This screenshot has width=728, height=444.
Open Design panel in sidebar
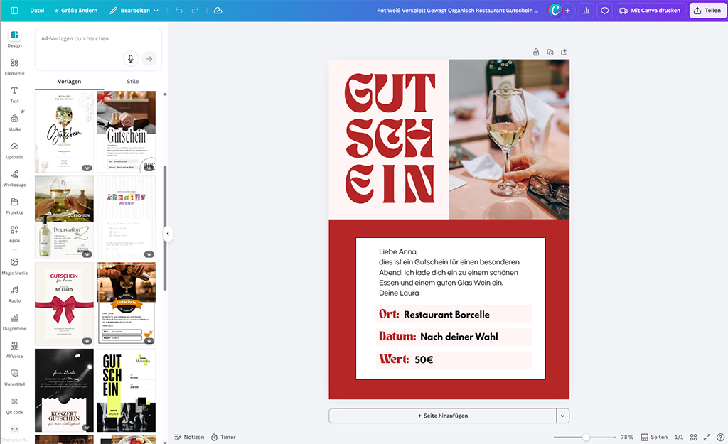14,39
